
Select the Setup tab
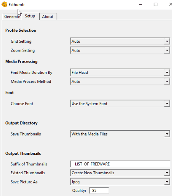(x=30, y=16)
